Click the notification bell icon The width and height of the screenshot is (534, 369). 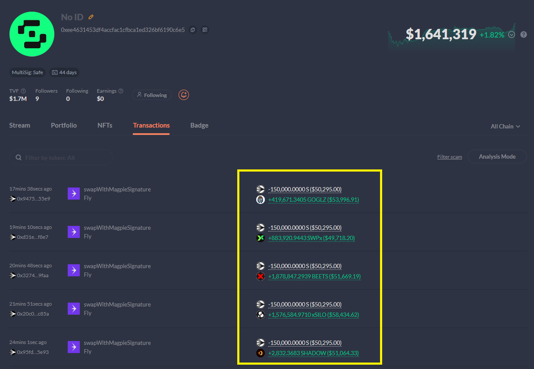coord(184,95)
